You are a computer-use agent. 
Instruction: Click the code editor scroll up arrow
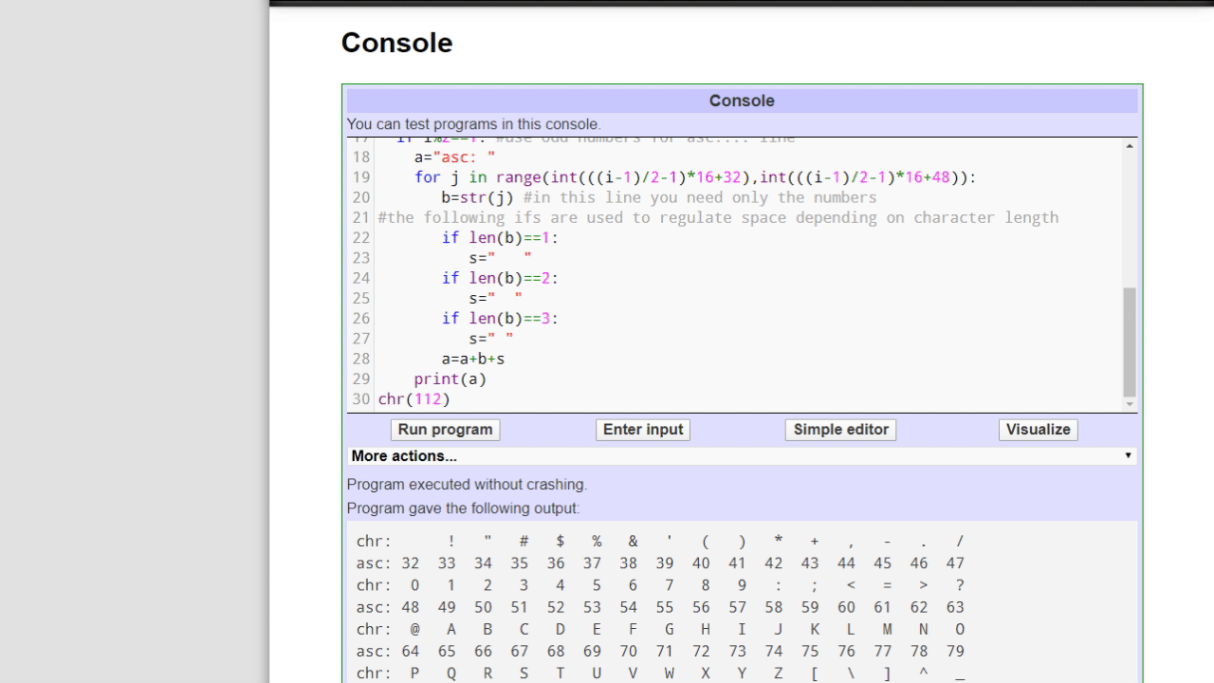1129,146
